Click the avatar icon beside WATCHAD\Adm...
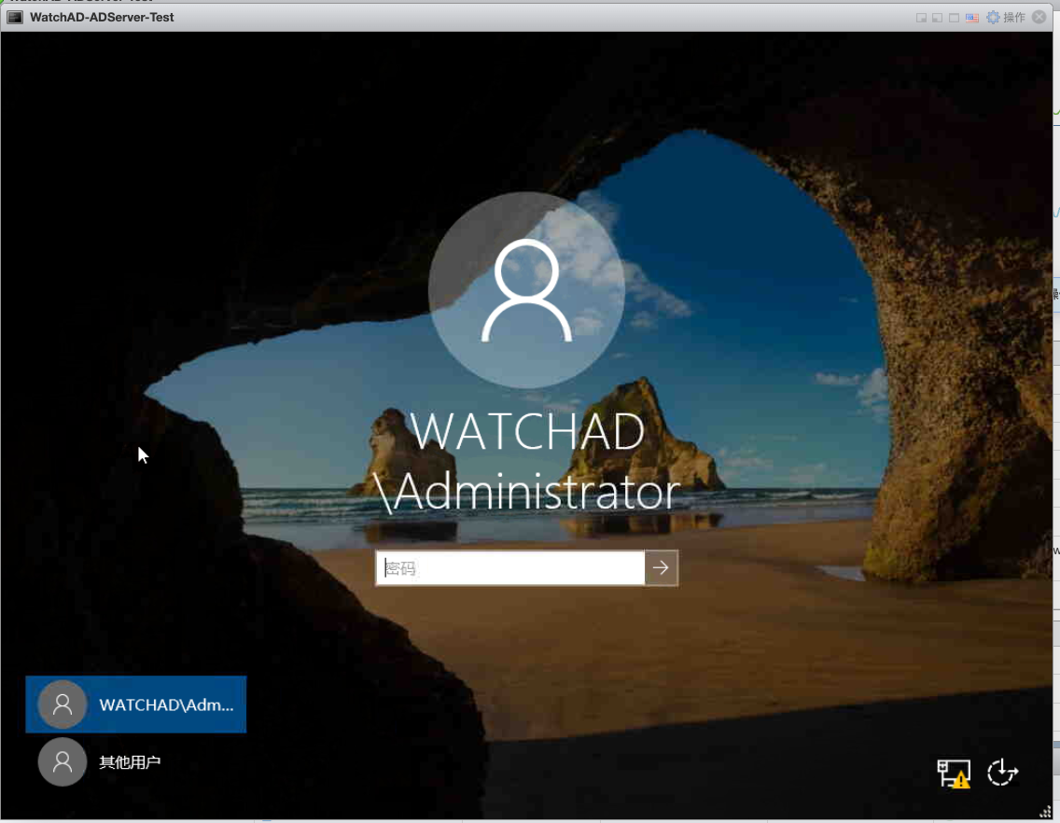This screenshot has width=1060, height=823. click(63, 704)
